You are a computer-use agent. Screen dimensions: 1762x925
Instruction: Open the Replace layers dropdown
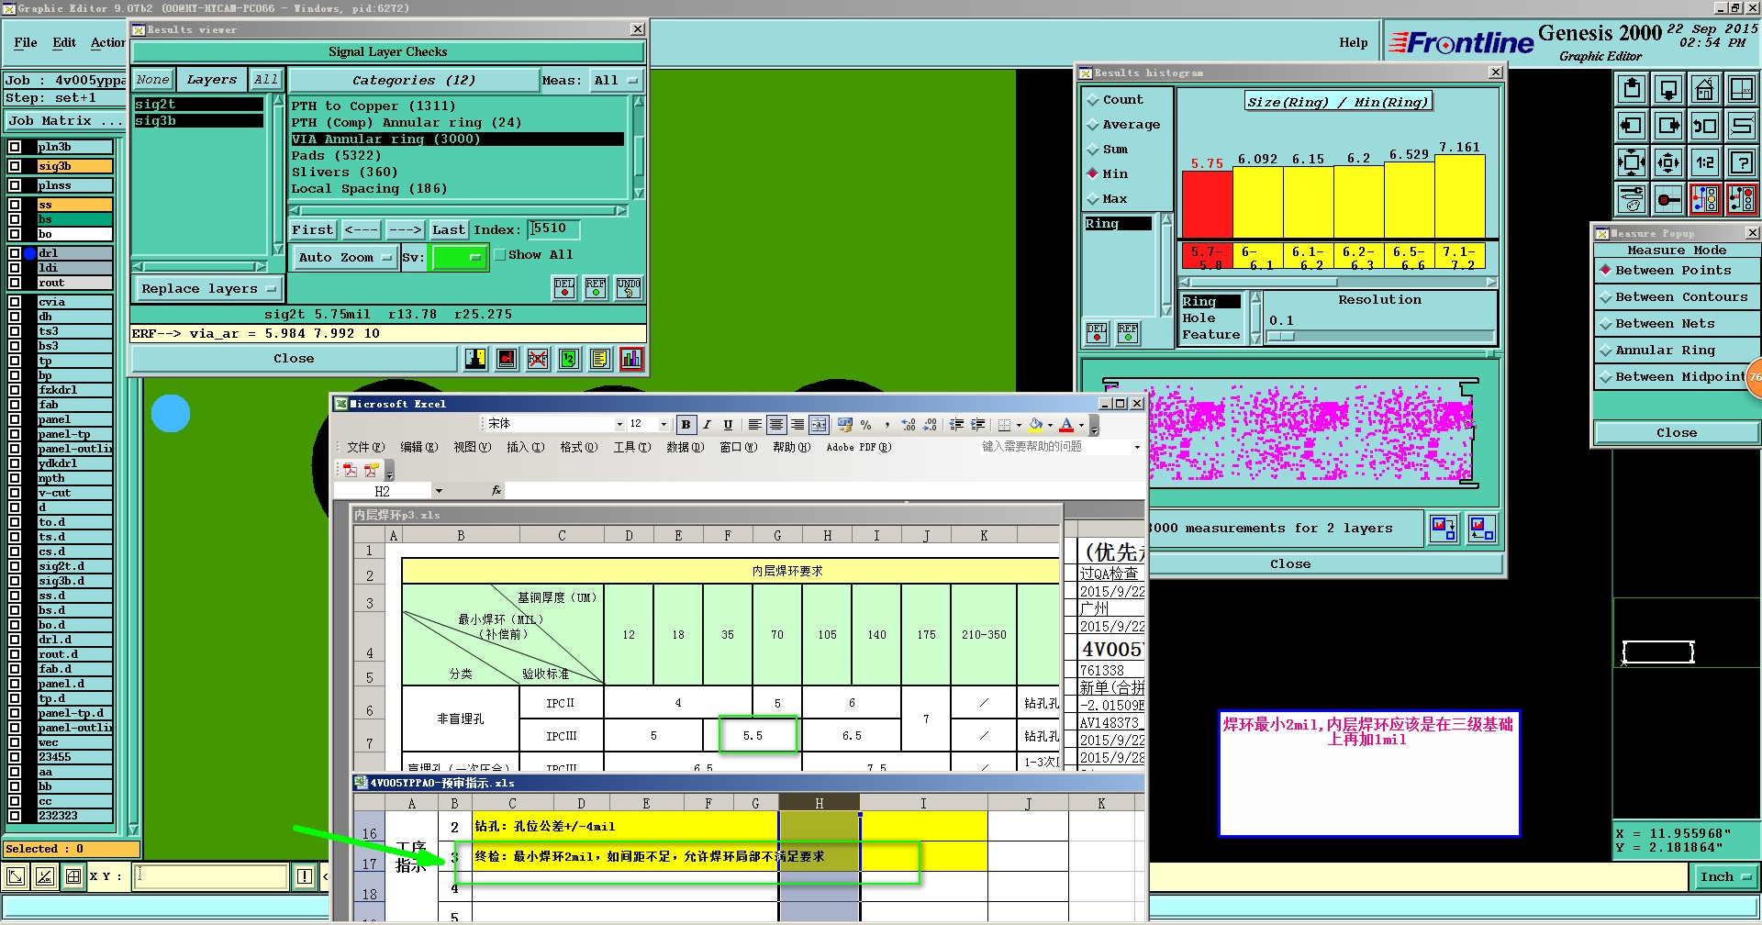point(209,289)
